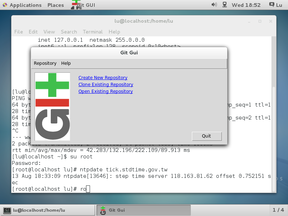This screenshot has height=216, width=288.
Task: Click the terminal vertical scrollbar thumb
Action: point(274,139)
